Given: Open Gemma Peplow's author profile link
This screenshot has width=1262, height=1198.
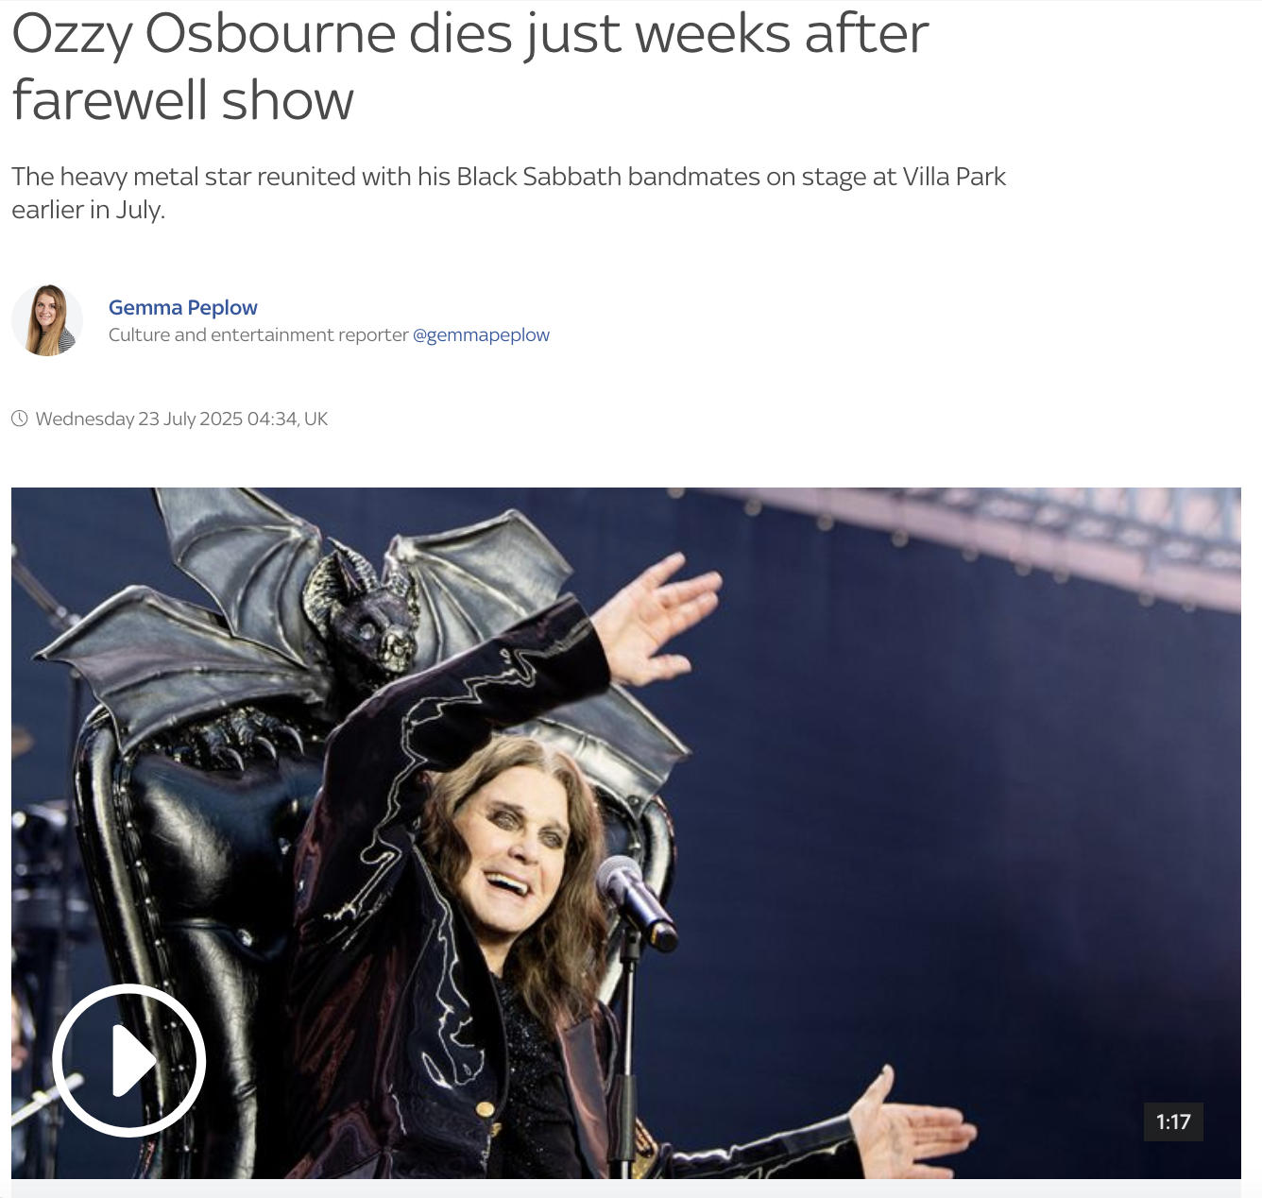Looking at the screenshot, I should [x=182, y=307].
